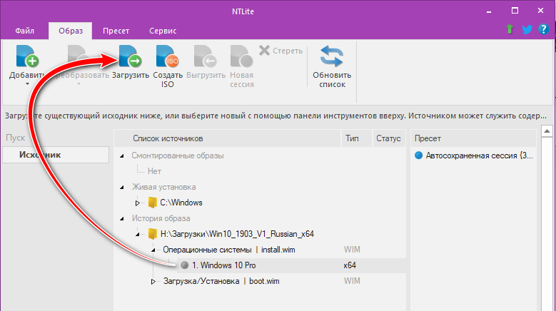This screenshot has height=311, width=556.
Task: Maximize the NTLite window
Action: point(515,11)
